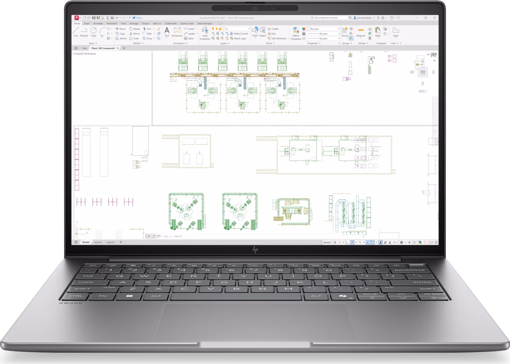Click the Match Layer button
This screenshot has width=510, height=364.
[x=238, y=39]
